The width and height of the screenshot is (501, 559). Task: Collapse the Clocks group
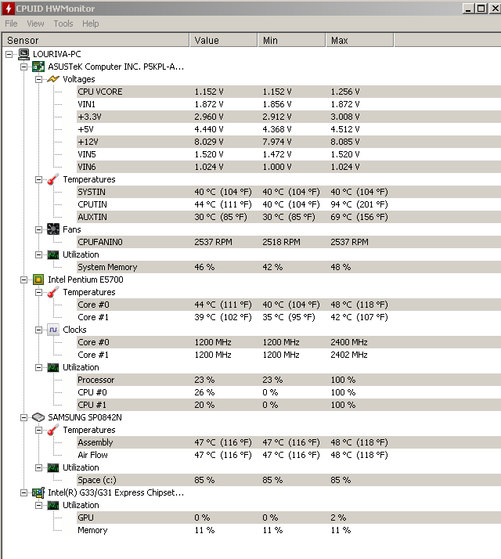pyautogui.click(x=39, y=330)
